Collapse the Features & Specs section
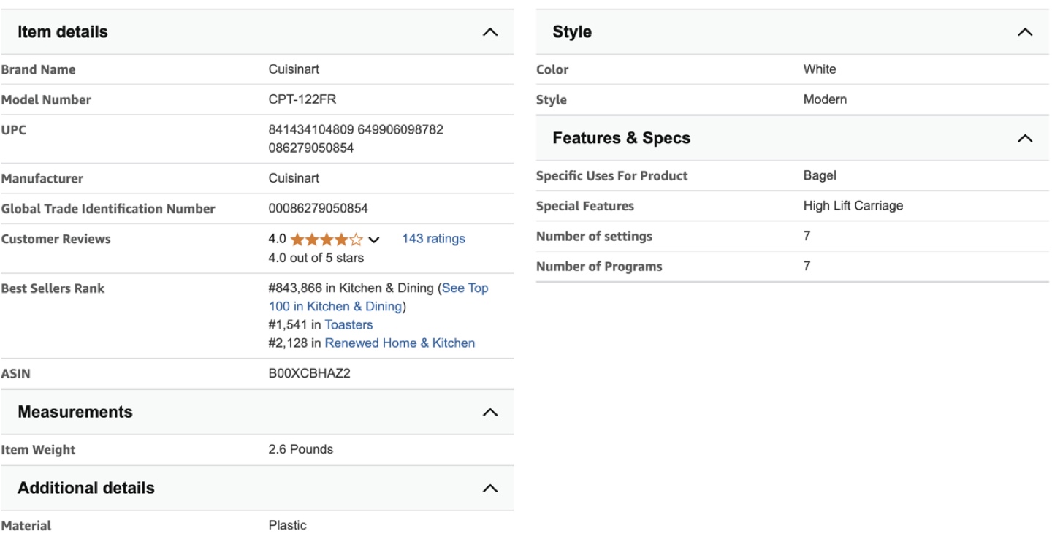 (1025, 138)
